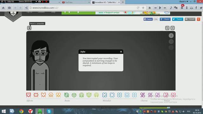Select the third Melodies icon
Viewport: 203px width, 114px height.
click(120, 95)
